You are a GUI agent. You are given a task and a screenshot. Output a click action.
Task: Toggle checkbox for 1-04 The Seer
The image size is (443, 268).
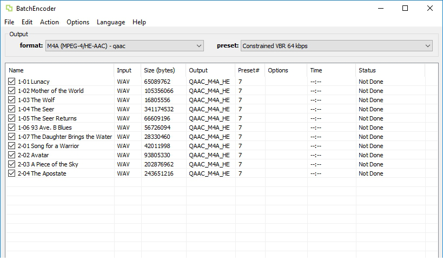tap(12, 109)
